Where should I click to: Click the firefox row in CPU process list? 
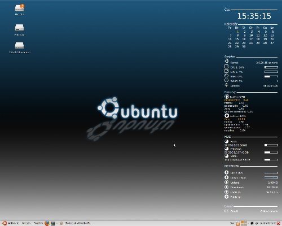coord(234,103)
